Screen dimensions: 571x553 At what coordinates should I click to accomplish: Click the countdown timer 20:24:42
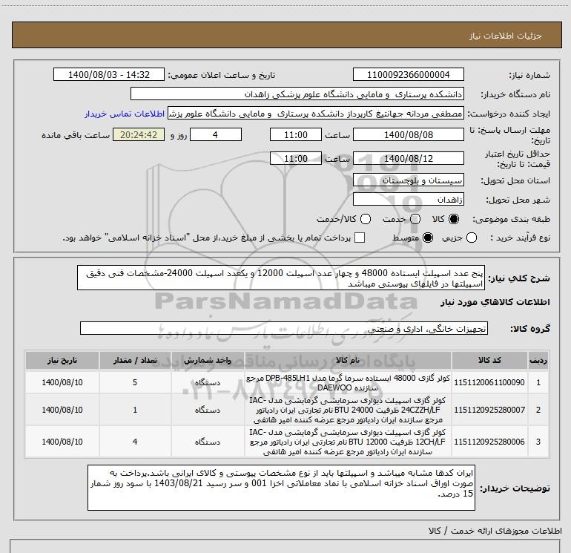[139, 135]
